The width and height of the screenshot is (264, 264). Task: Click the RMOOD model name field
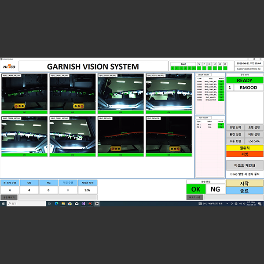click(x=248, y=88)
